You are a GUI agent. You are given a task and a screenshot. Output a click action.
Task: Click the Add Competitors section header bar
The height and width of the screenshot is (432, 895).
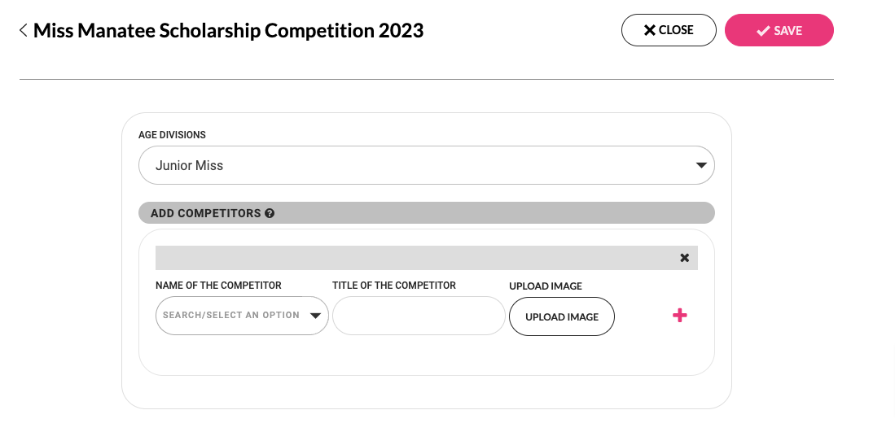coord(489,213)
